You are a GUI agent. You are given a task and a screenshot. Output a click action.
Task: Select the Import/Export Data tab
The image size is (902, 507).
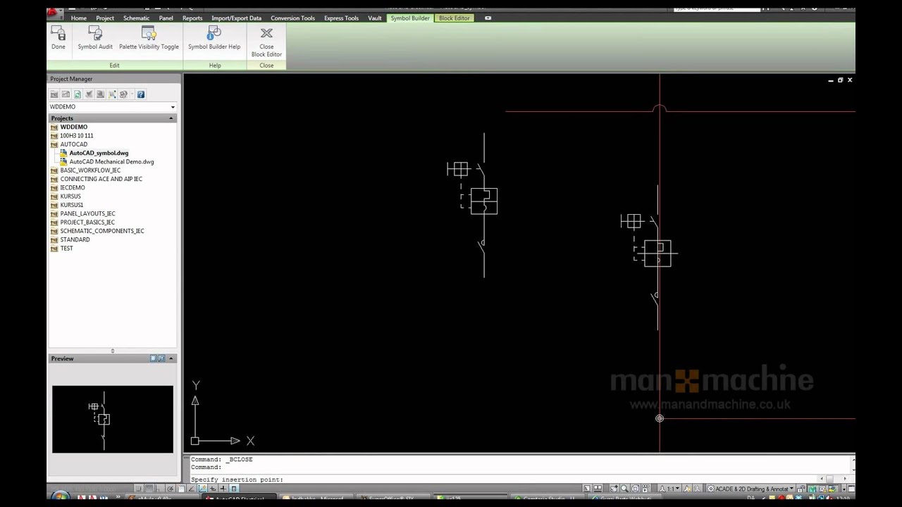tap(236, 18)
